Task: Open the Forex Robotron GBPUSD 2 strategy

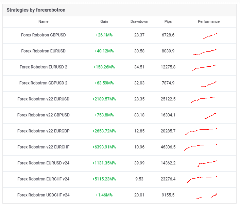Action: [x=43, y=83]
